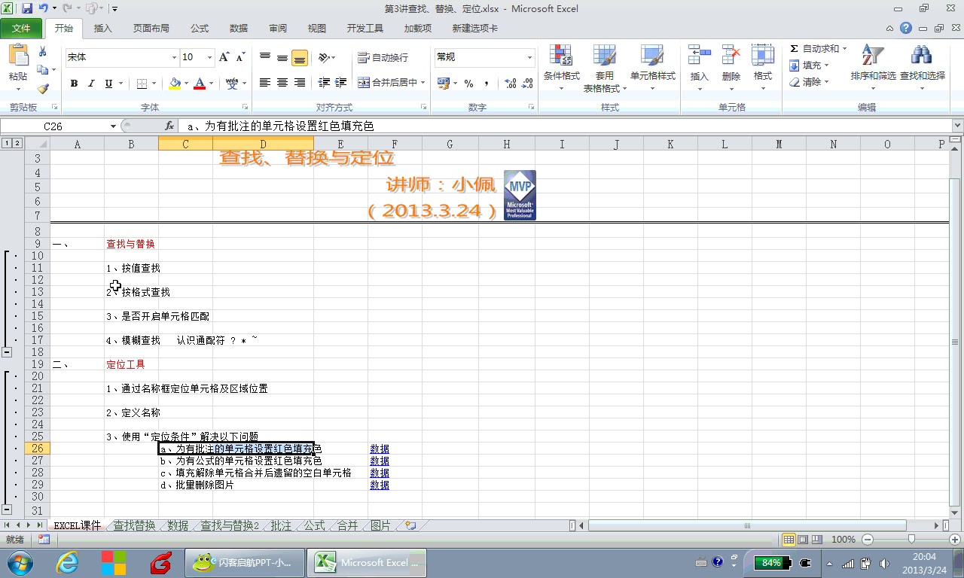964x578 pixels.
Task: Switch to Page Layout view icon
Action: (x=803, y=540)
